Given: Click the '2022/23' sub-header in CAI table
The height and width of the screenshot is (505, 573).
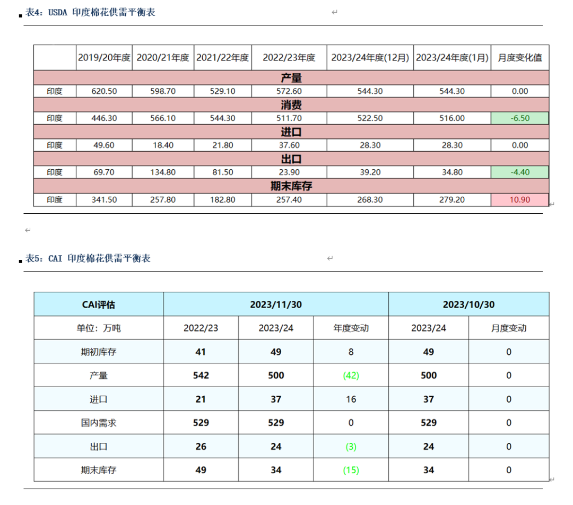Looking at the screenshot, I should 201,328.
